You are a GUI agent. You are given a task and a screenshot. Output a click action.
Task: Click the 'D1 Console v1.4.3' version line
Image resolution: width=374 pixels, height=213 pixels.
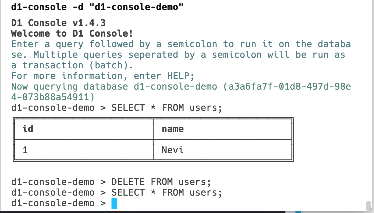[x=58, y=23]
